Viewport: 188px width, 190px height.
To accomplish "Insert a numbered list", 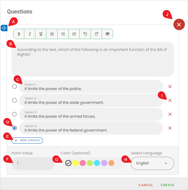I will (x=74, y=34).
